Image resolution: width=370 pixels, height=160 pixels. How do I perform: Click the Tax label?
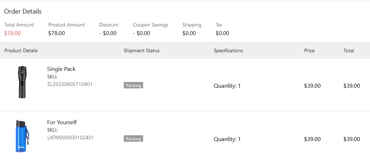point(219,25)
